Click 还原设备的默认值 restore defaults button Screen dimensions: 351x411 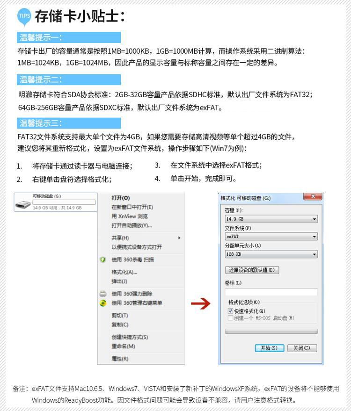(x=252, y=270)
